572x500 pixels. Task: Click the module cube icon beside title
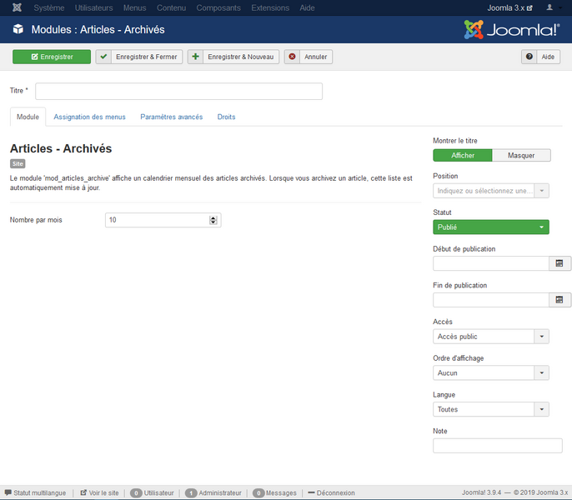coord(18,29)
